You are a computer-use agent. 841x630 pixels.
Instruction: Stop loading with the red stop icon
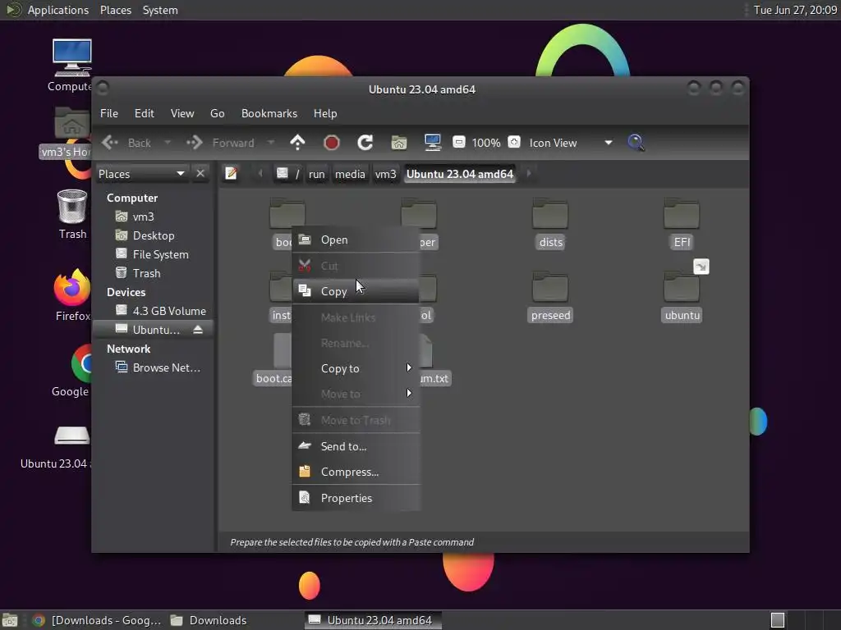[332, 143]
